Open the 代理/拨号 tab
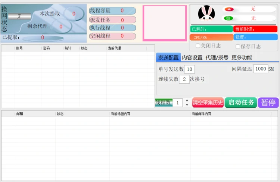 [217, 57]
